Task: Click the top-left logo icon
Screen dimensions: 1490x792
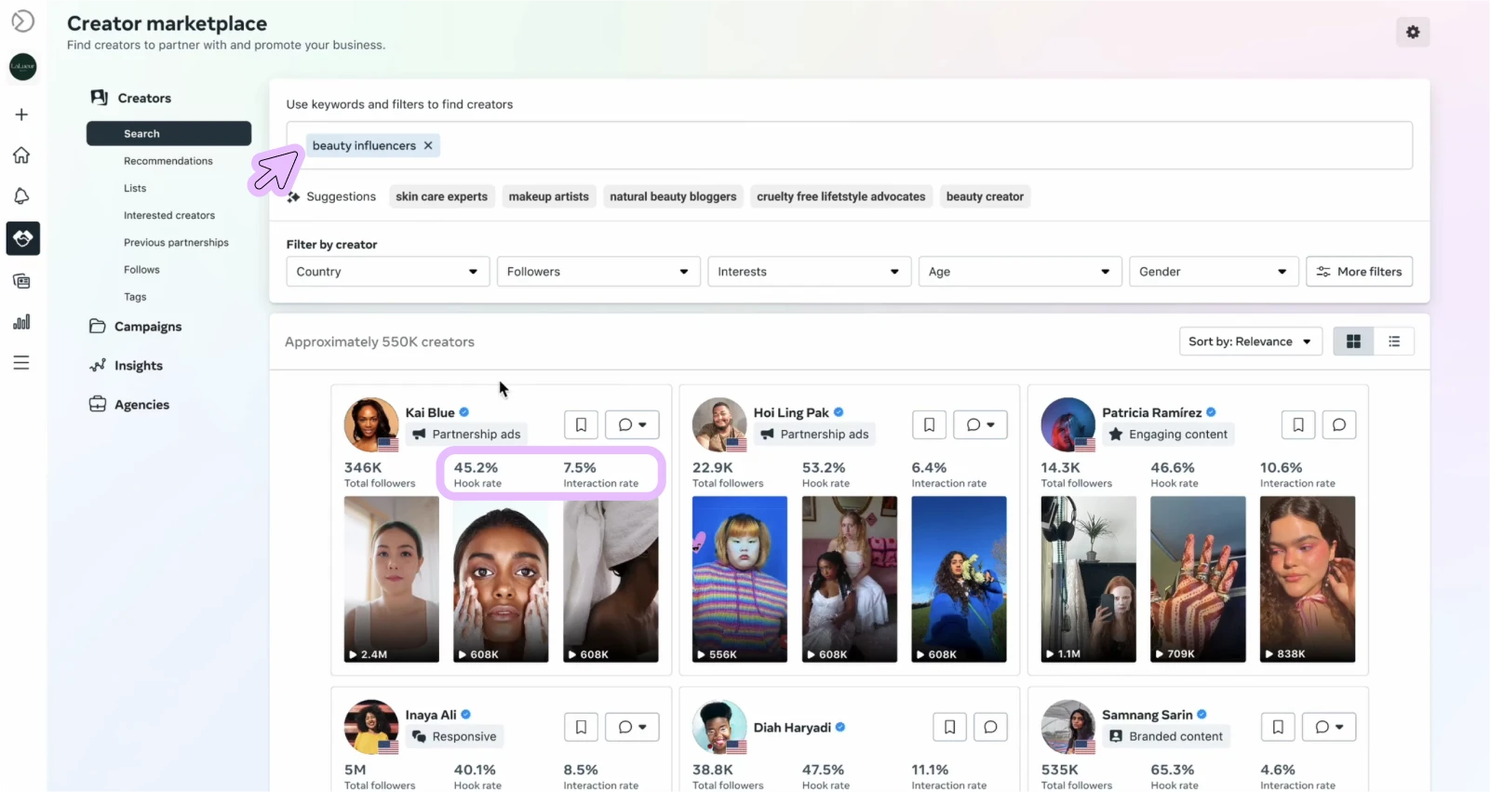Action: 22,20
